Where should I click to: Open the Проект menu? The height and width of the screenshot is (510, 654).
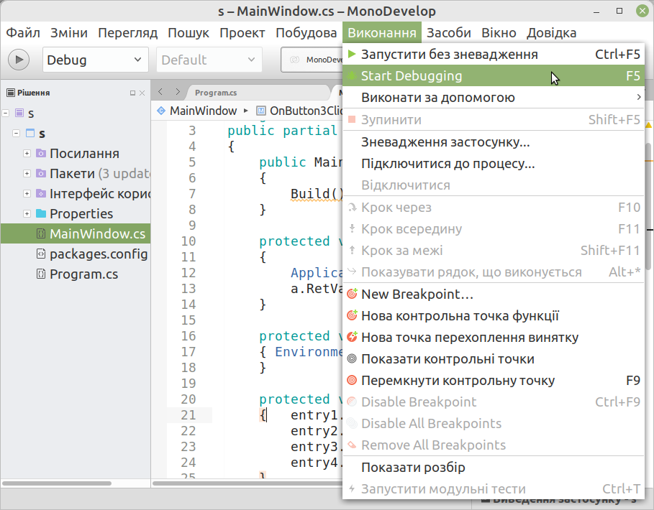[242, 32]
